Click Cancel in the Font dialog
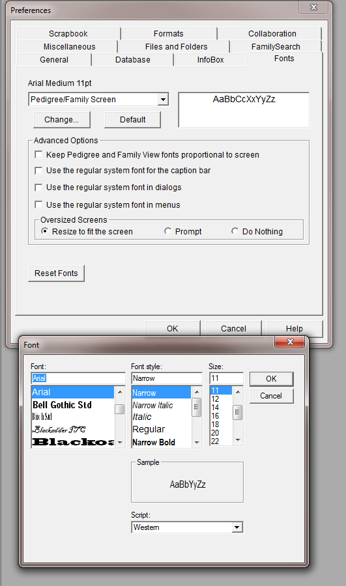This screenshot has width=346, height=586. [271, 396]
